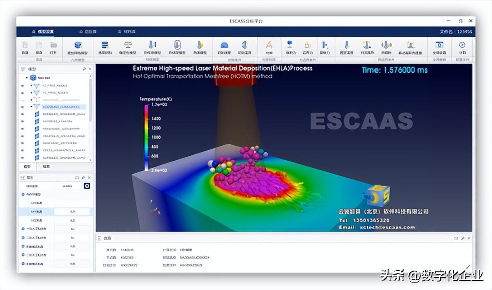The width and height of the screenshot is (492, 290).
Task: Start the 计算 compute play icon
Action: point(462,45)
